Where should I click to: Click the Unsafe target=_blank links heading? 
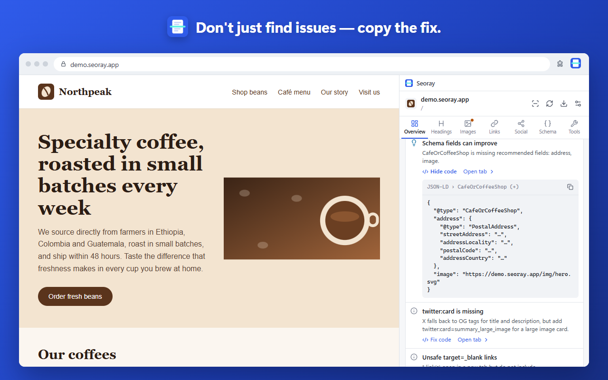(x=460, y=357)
